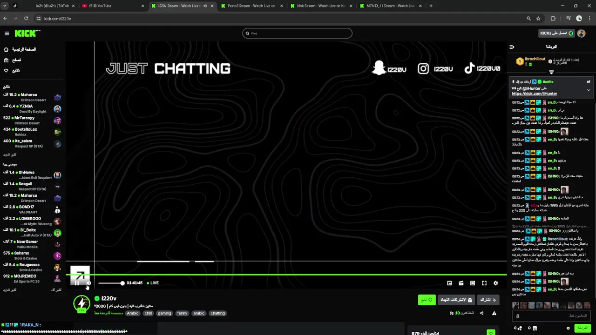Viewport: 596px width, 335px height.
Task: Toggle theater mode icon
Action: pyautogui.click(x=473, y=283)
